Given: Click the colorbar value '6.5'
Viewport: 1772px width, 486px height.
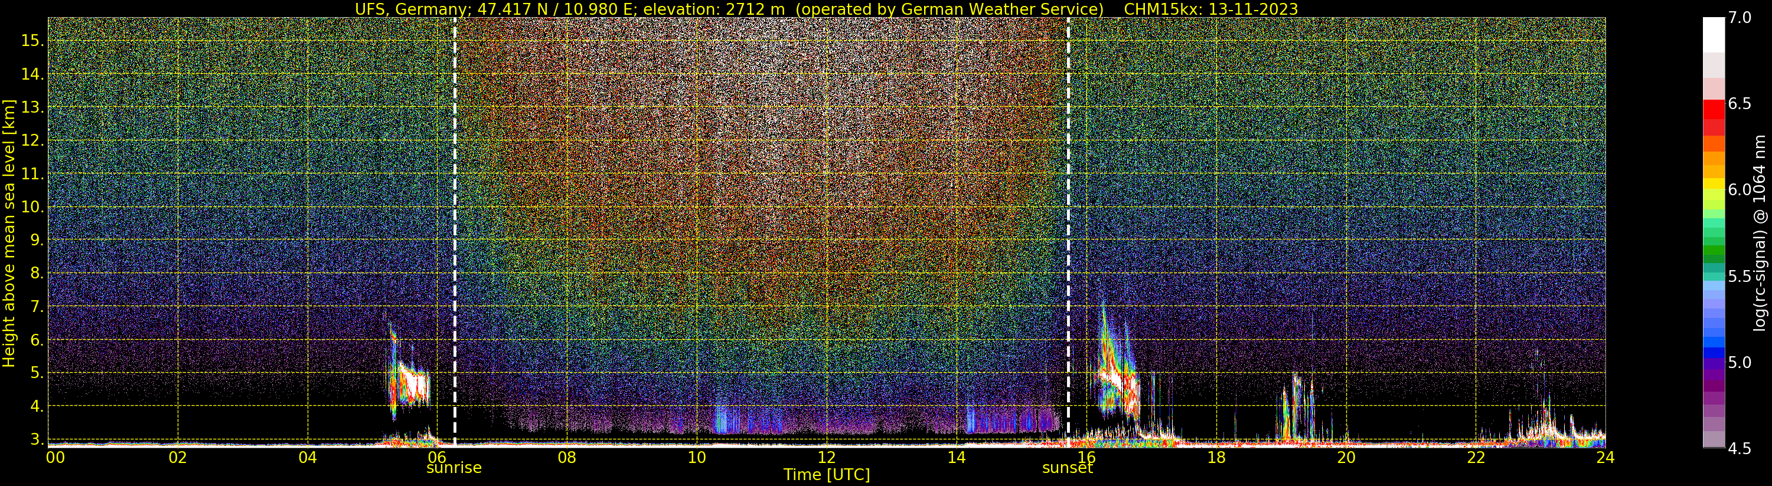Looking at the screenshot, I should click(x=1739, y=104).
